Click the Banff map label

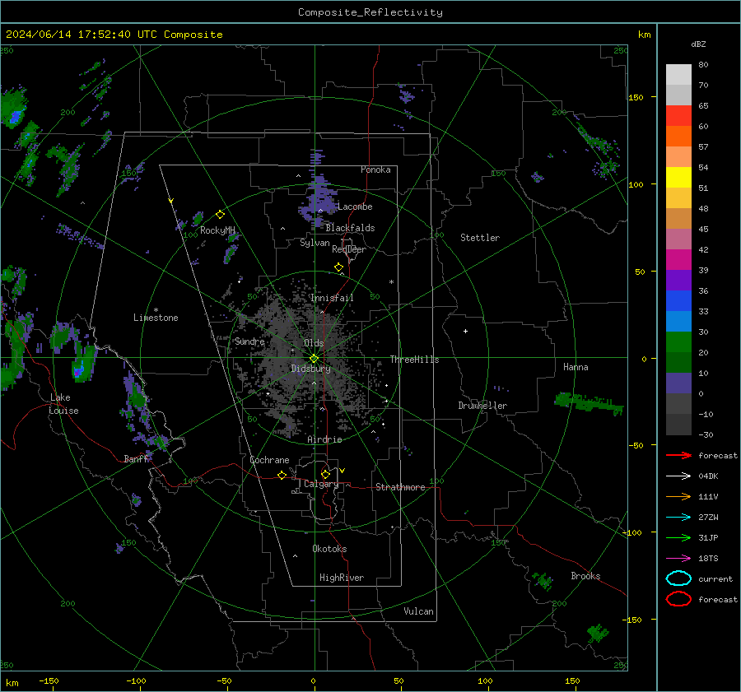click(136, 459)
